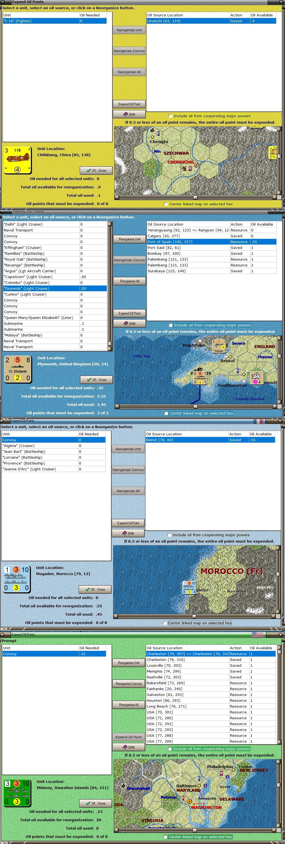Enable cooperating powers oil in the USA window
Screen dimensions: 285x844
pos(170,749)
